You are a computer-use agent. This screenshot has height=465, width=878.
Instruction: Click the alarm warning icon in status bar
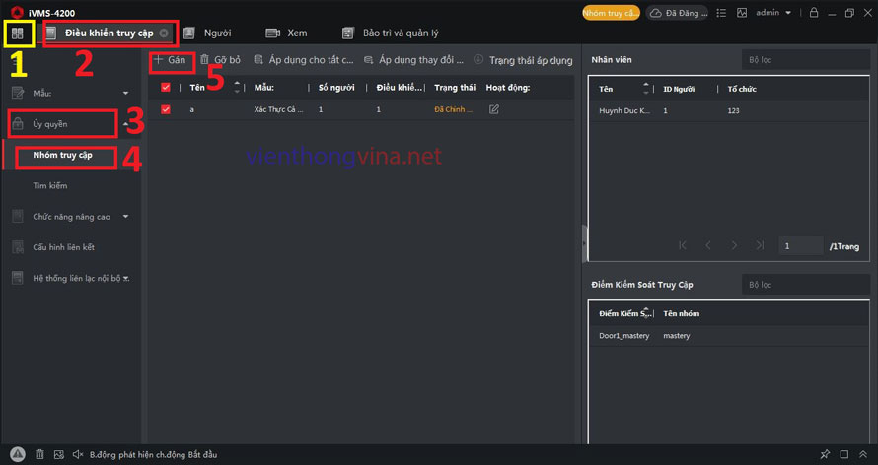(17, 454)
